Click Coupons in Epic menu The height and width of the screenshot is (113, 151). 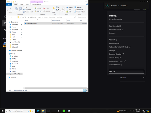tap(112, 33)
